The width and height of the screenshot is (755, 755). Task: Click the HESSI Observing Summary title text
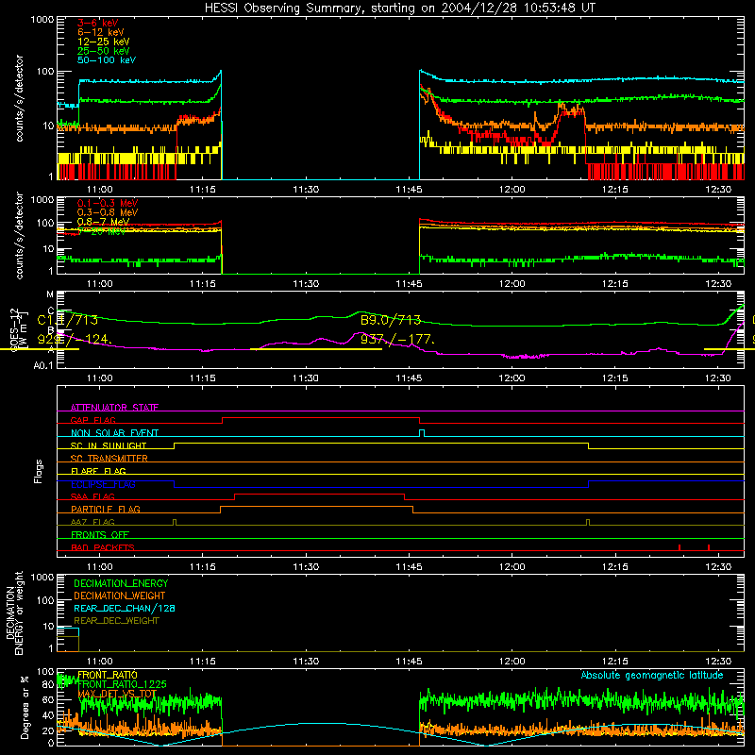coord(399,8)
